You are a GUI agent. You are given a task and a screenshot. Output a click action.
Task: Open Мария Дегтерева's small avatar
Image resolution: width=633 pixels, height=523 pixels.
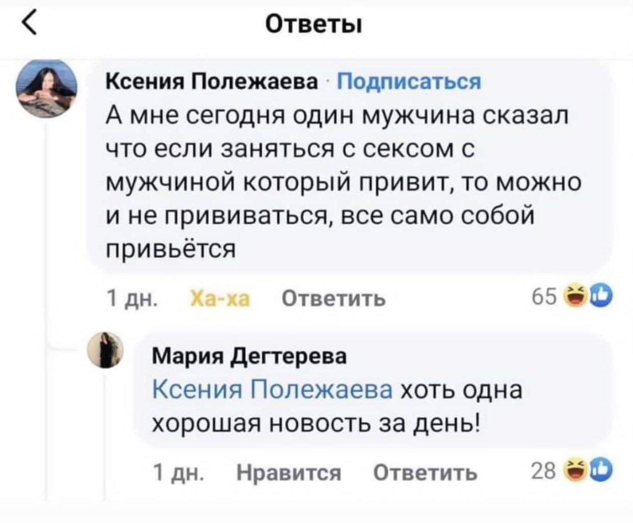coord(110,350)
